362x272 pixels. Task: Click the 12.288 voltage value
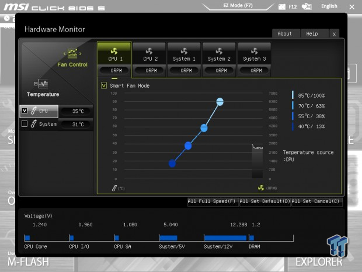tap(238, 225)
